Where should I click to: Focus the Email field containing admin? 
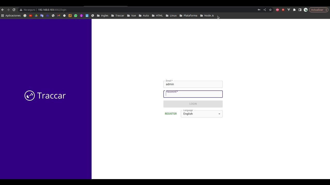193,84
